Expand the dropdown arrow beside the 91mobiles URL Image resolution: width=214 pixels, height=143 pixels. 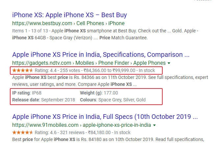point(154,125)
